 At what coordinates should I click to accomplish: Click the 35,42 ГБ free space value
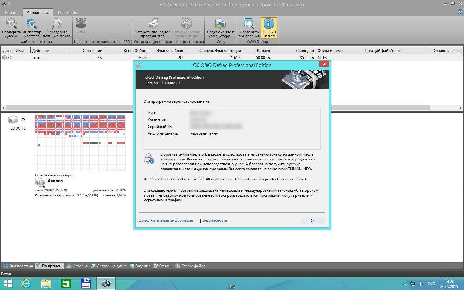coord(307,58)
